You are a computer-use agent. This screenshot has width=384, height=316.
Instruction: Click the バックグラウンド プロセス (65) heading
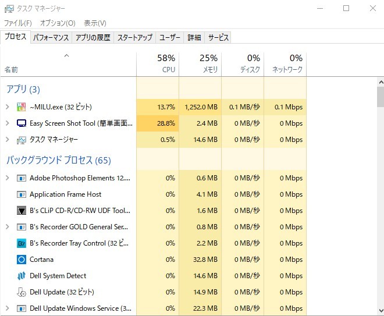59,160
